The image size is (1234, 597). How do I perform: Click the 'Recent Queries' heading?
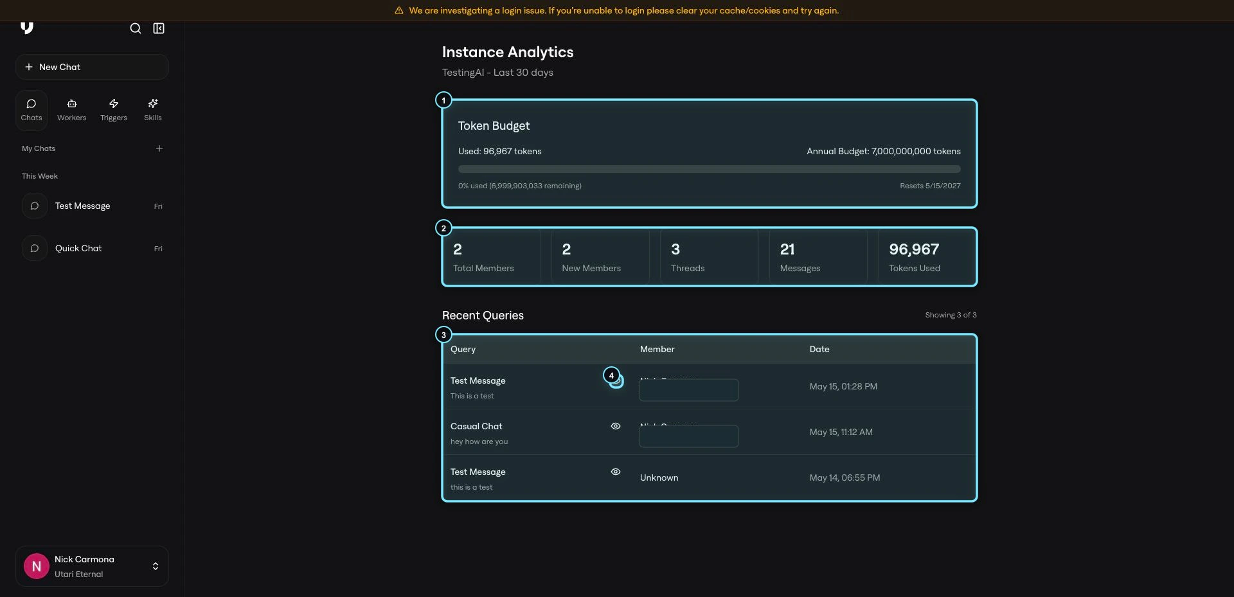click(x=483, y=316)
